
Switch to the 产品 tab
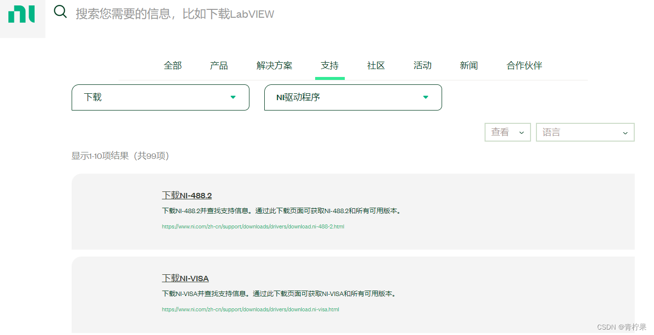[219, 66]
